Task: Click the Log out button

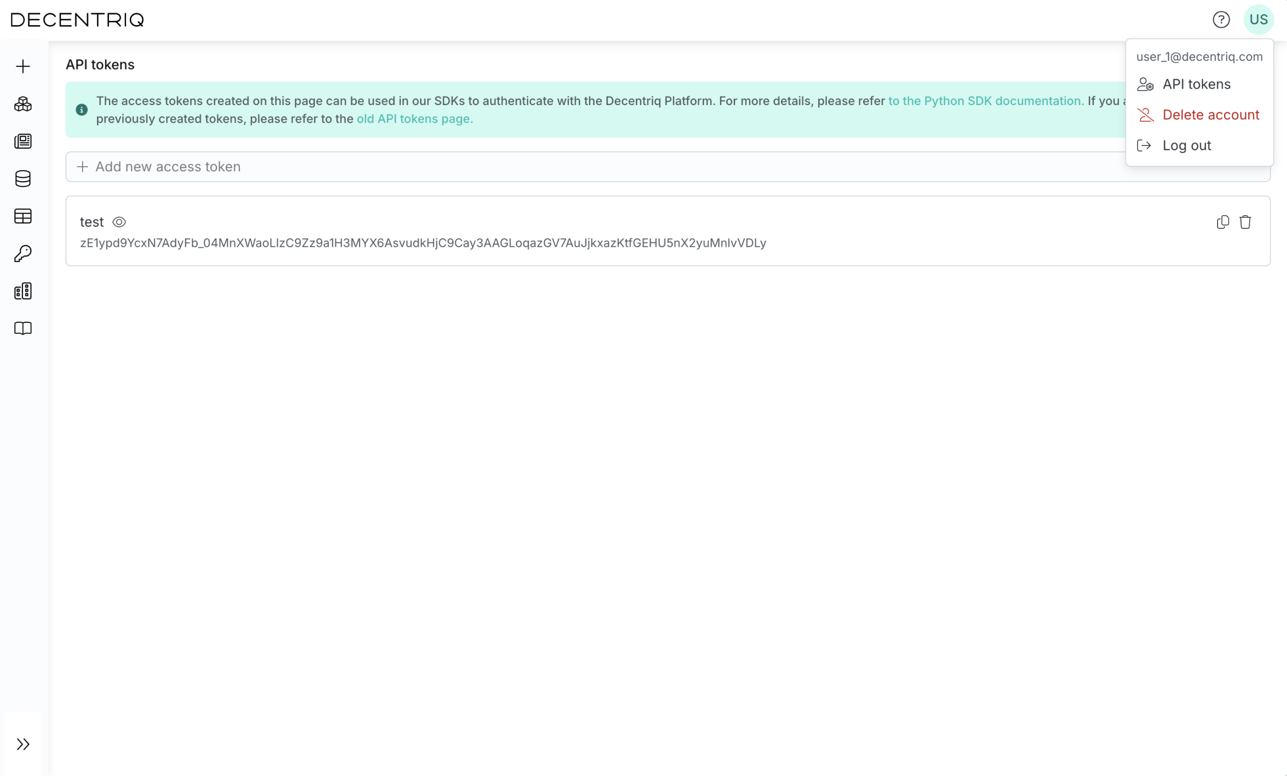Action: [x=1187, y=145]
